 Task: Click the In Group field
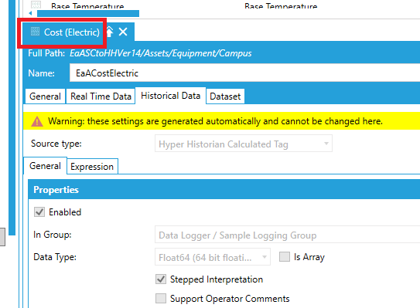[x=287, y=235]
